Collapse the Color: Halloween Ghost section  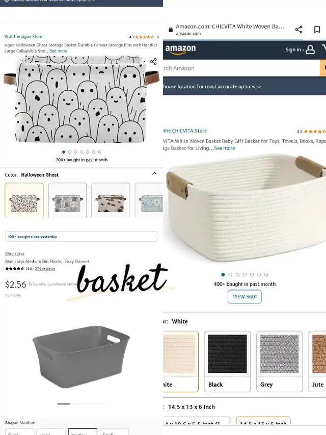tap(154, 174)
